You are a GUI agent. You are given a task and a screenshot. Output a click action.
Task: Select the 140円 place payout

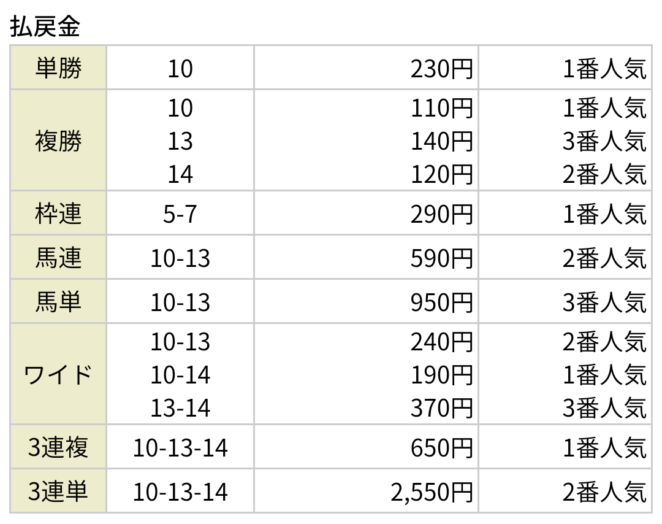[x=441, y=141]
